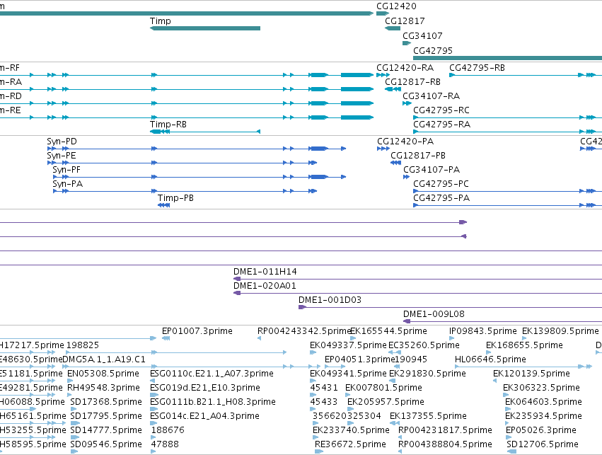Viewport: 602px width, 455px height.
Task: Select the CG12817 gene feature
Action: coord(393,28)
